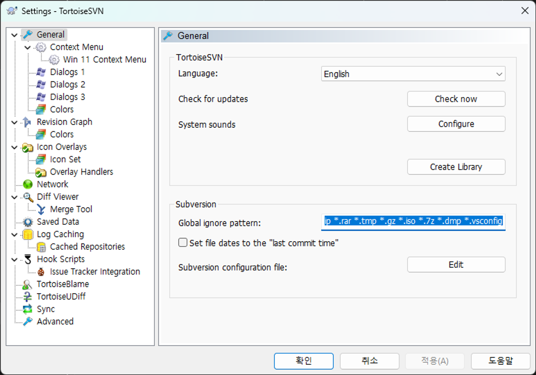The width and height of the screenshot is (536, 375).
Task: Click the Global ignore pattern field
Action: point(413,221)
